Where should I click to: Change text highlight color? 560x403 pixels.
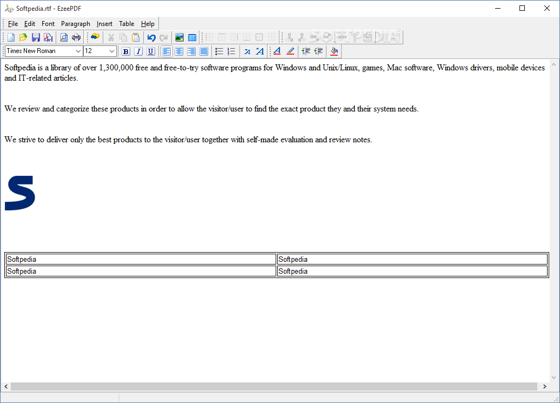click(x=290, y=51)
